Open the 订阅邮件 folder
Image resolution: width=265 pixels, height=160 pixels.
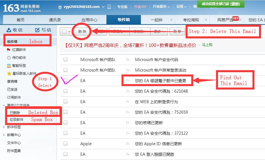pyautogui.click(x=14, y=97)
